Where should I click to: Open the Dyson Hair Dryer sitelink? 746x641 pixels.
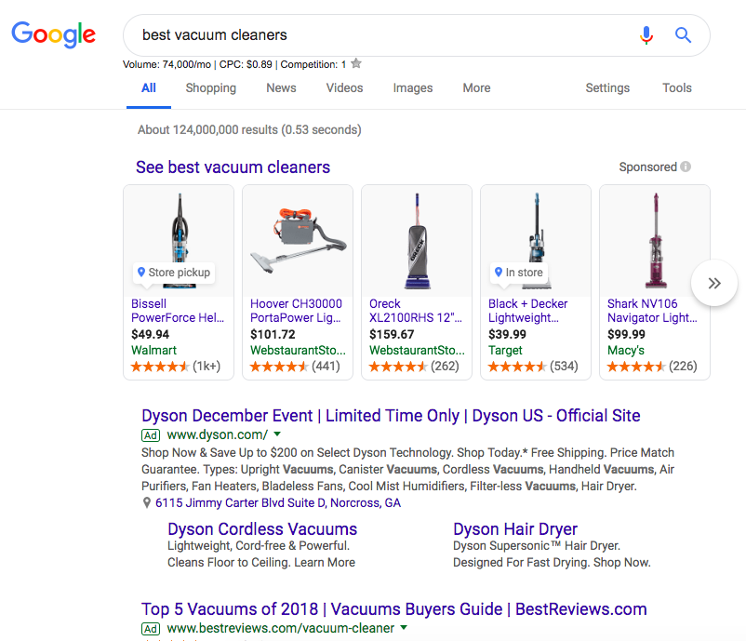[515, 529]
